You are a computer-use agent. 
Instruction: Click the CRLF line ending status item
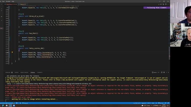coord(153,103)
